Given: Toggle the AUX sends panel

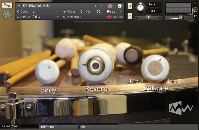Looking at the screenshot, I should pos(195,12).
